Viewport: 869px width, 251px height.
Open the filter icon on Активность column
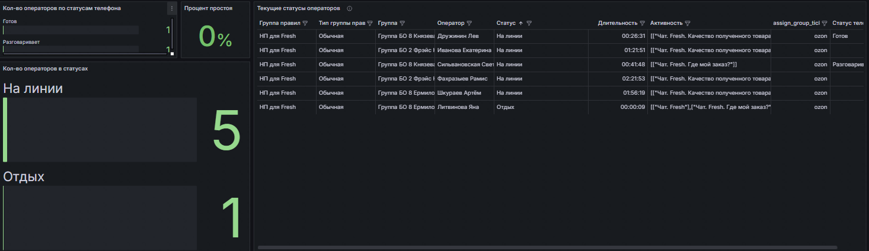coord(688,23)
